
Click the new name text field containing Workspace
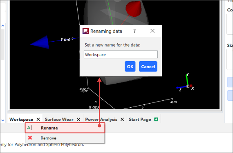[121, 55]
